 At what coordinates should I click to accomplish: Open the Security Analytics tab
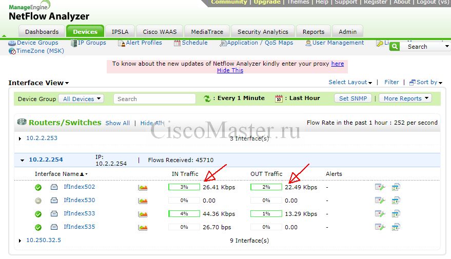coord(263,32)
